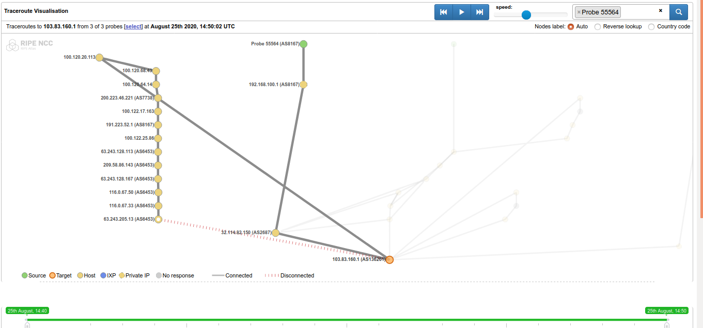
Task: Click the orange target node 103.83.160.1
Action: (x=389, y=260)
